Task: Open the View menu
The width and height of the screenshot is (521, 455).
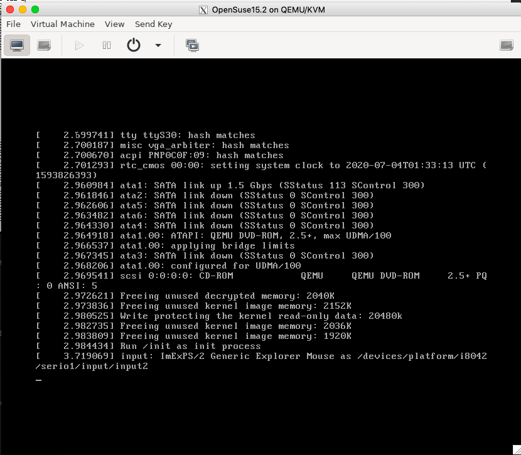Action: point(114,24)
